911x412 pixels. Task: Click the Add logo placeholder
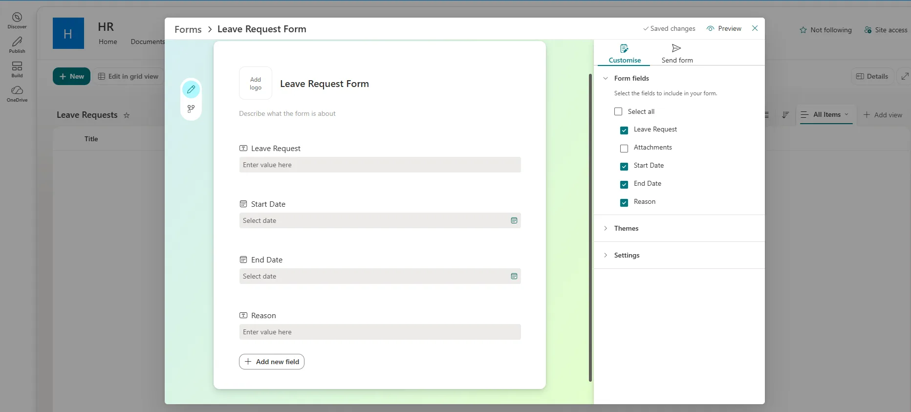click(x=256, y=84)
